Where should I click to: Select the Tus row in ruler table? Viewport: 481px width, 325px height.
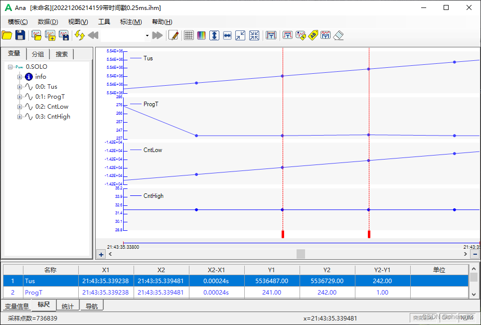coord(236,281)
